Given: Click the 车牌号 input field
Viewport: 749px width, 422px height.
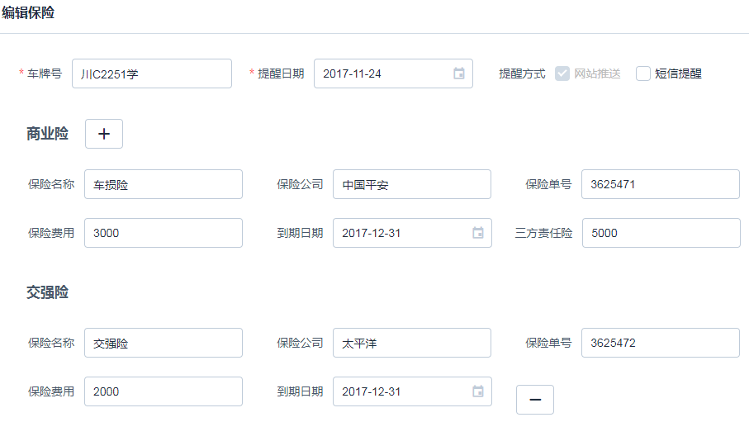Looking at the screenshot, I should pos(151,73).
